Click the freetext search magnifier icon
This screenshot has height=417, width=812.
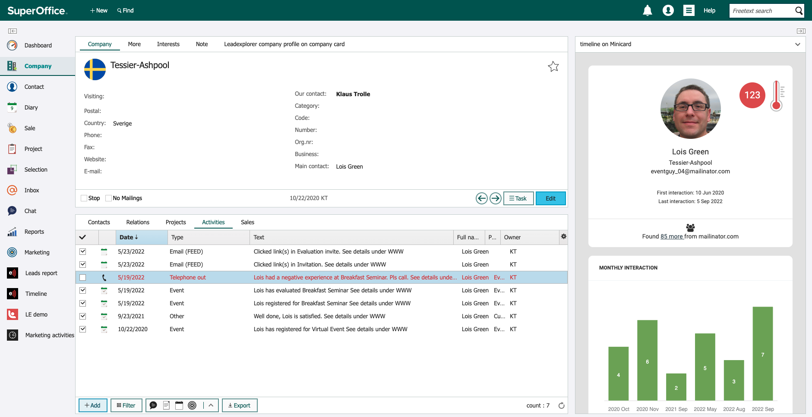click(x=799, y=11)
